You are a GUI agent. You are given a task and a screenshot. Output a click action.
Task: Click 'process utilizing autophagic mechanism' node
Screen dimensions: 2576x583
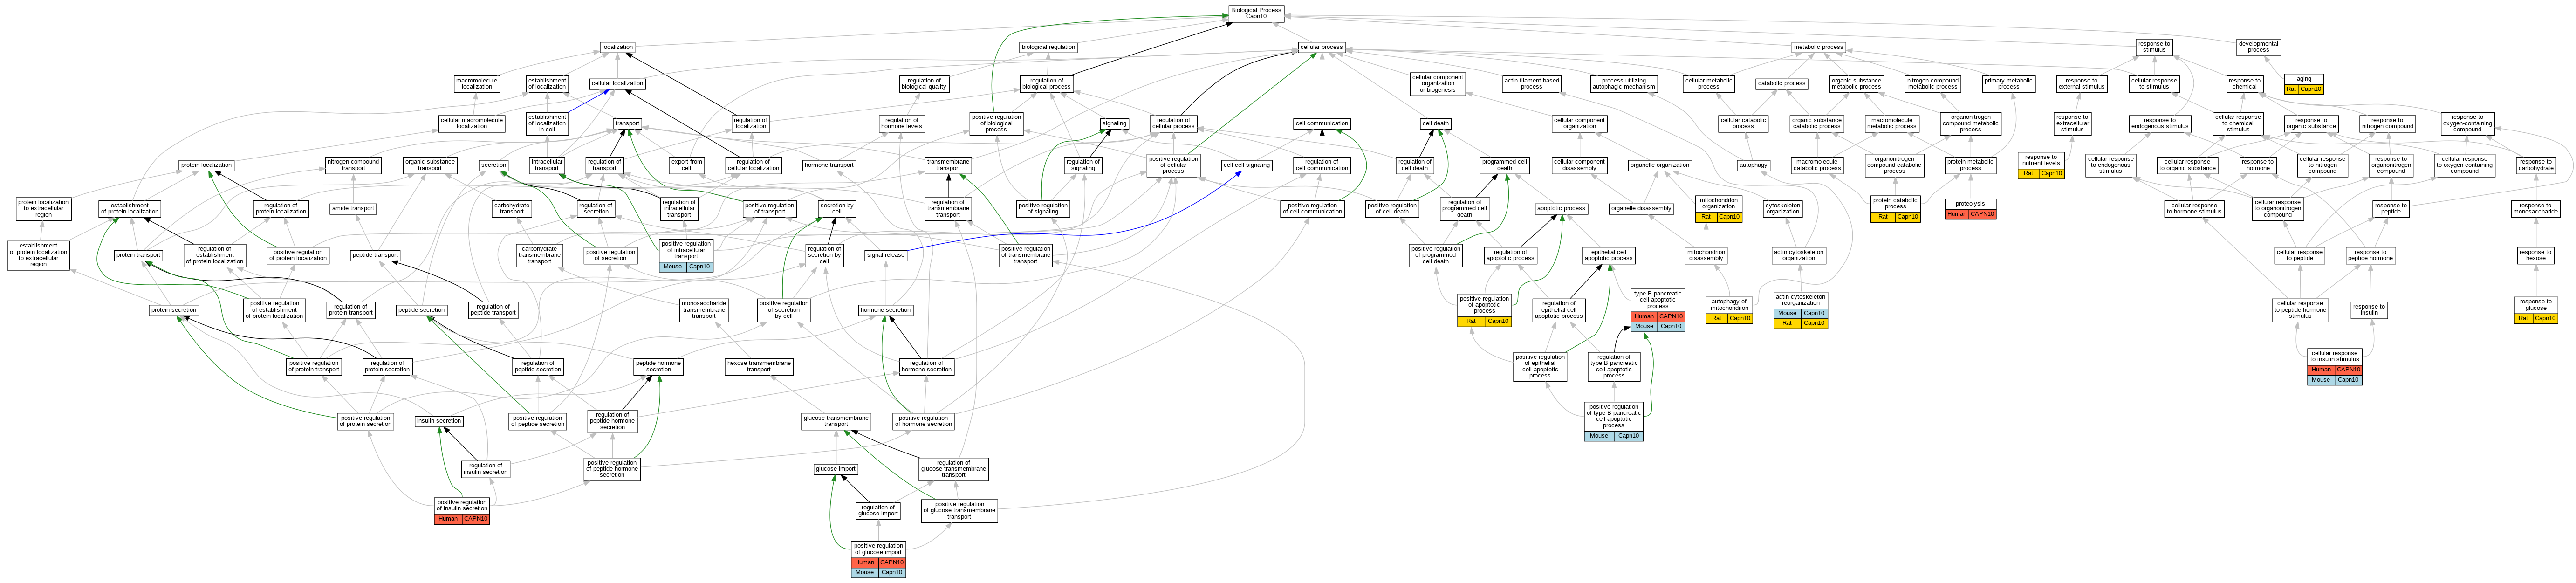[x=1624, y=84]
